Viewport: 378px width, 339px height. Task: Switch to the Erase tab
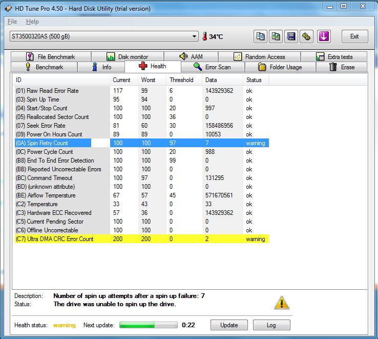click(x=342, y=67)
